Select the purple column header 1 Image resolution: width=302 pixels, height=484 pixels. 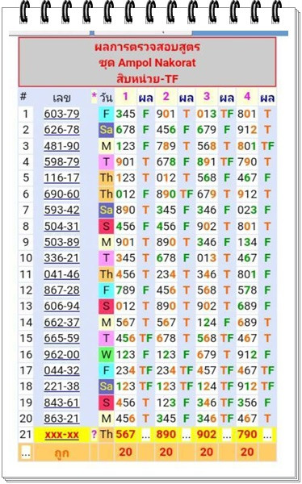125,97
